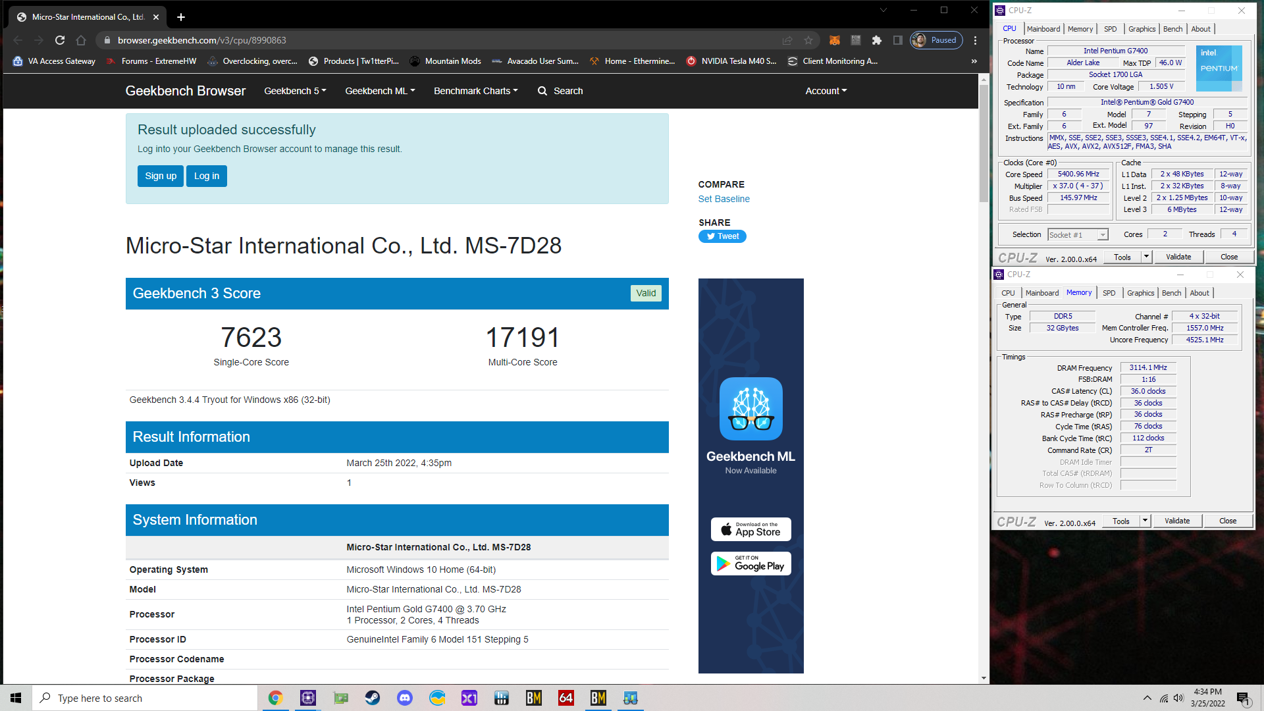Open Tools dropdown arrow in top CPU-Z
Viewport: 1264px width, 711px height.
pyautogui.click(x=1146, y=257)
